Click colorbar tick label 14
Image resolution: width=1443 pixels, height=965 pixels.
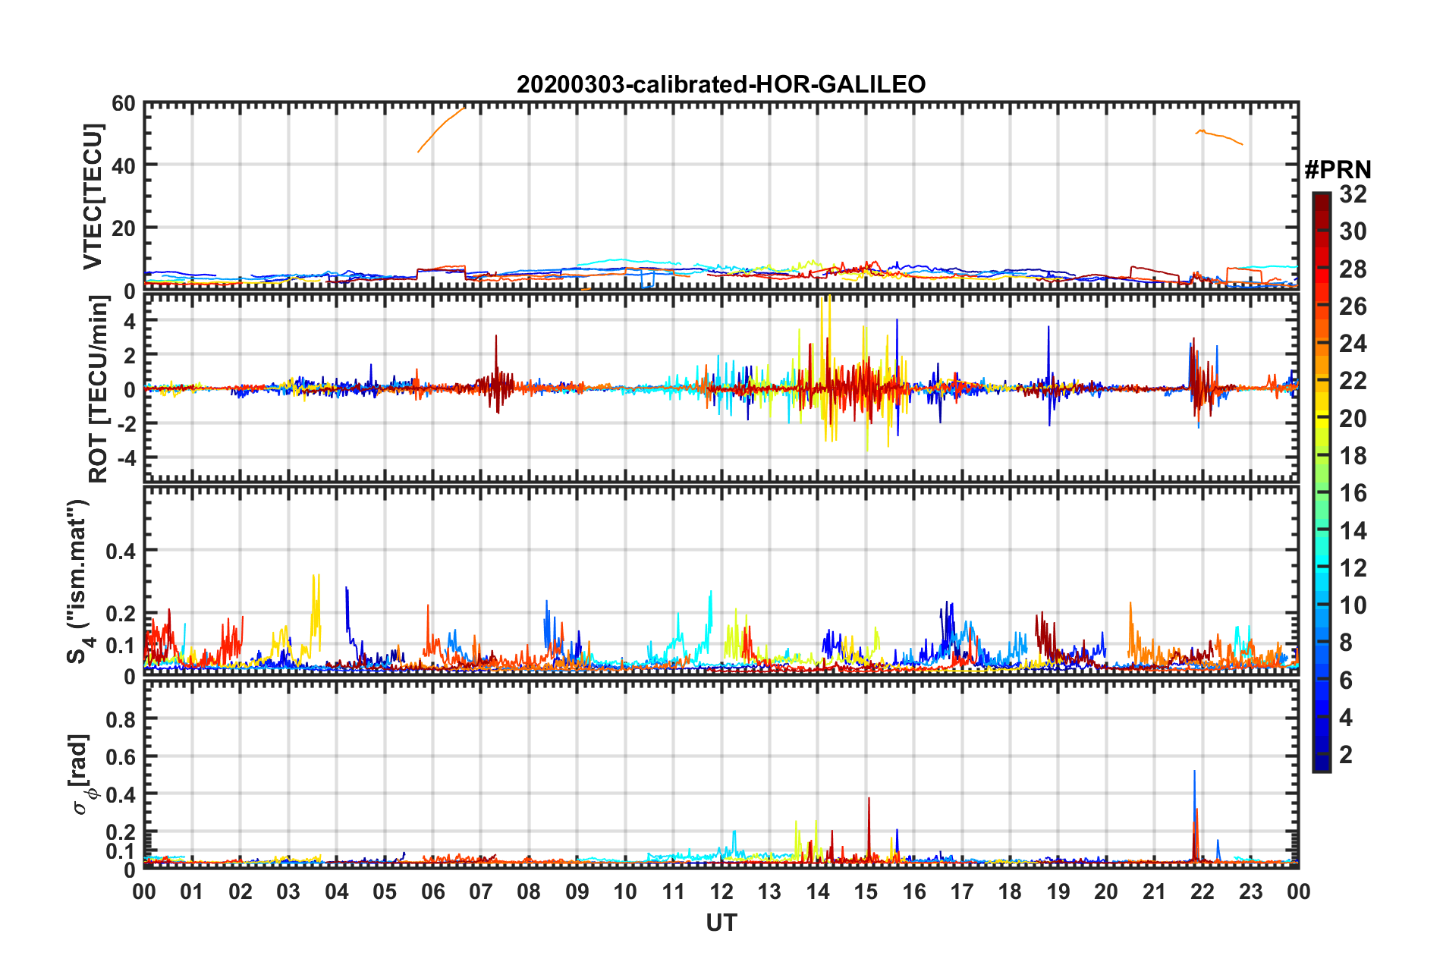click(x=1353, y=531)
